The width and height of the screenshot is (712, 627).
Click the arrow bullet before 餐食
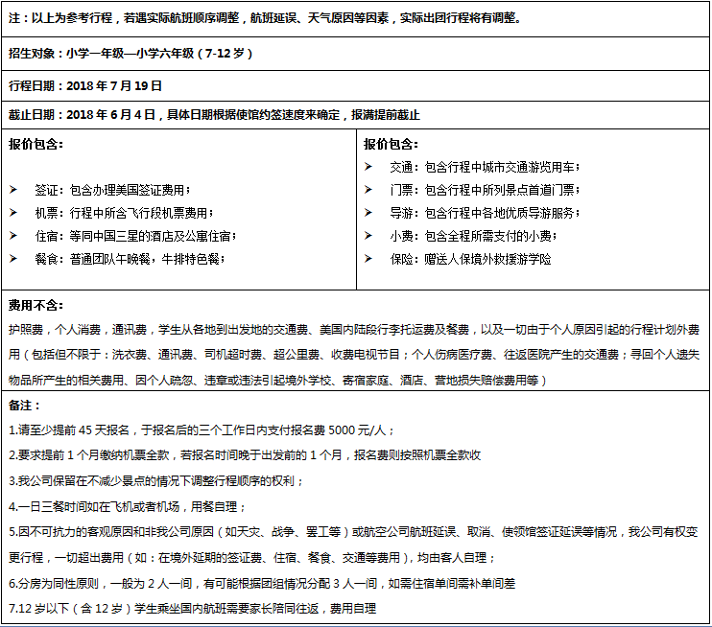click(13, 259)
